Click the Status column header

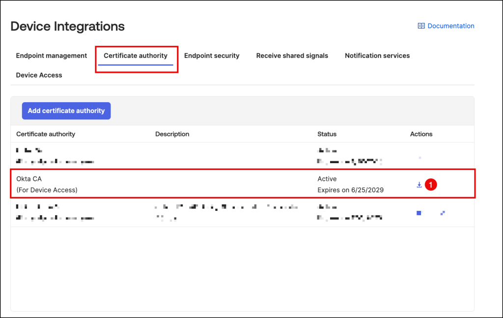point(327,134)
